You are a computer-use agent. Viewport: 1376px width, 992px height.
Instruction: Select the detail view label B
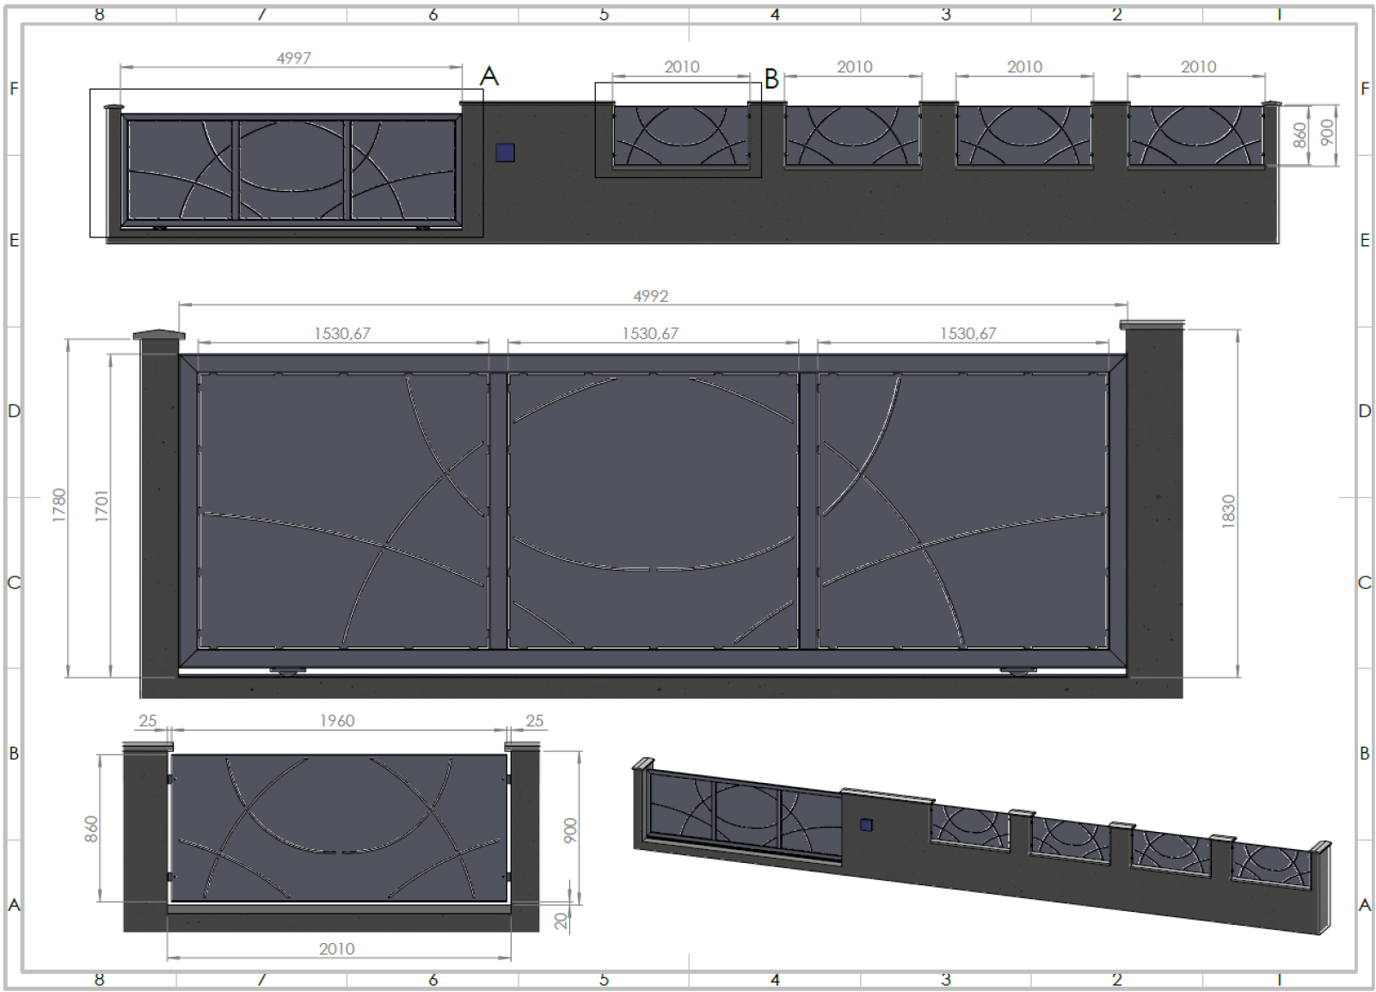tap(771, 79)
